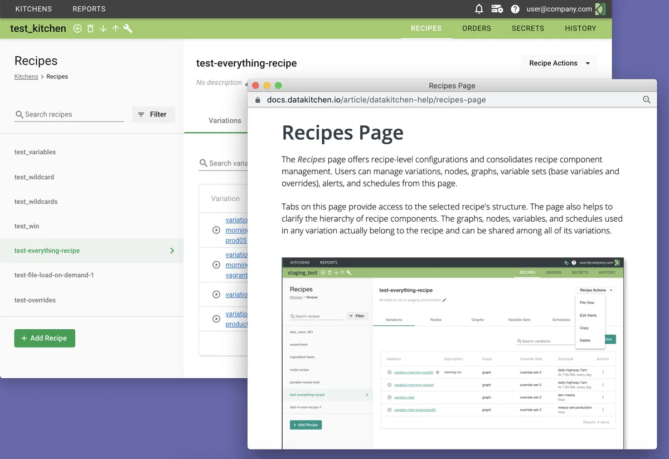Viewport: 669px width, 459px height.
Task: Open the SECRETS tab
Action: [527, 28]
